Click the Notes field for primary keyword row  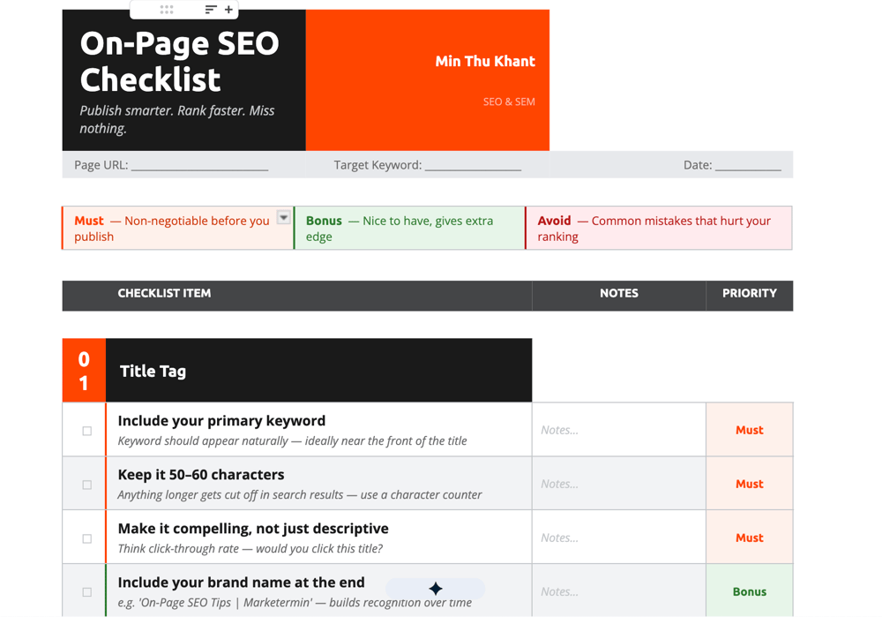coord(619,430)
